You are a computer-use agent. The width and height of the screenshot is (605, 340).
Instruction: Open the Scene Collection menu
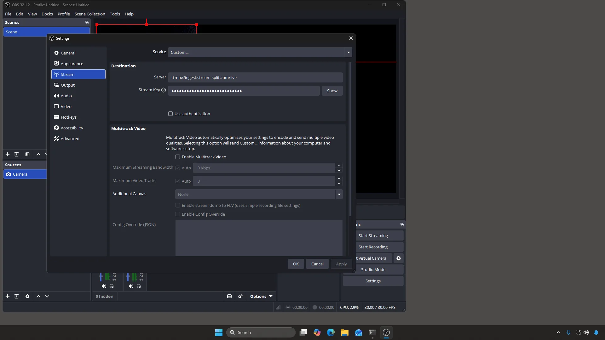click(90, 14)
